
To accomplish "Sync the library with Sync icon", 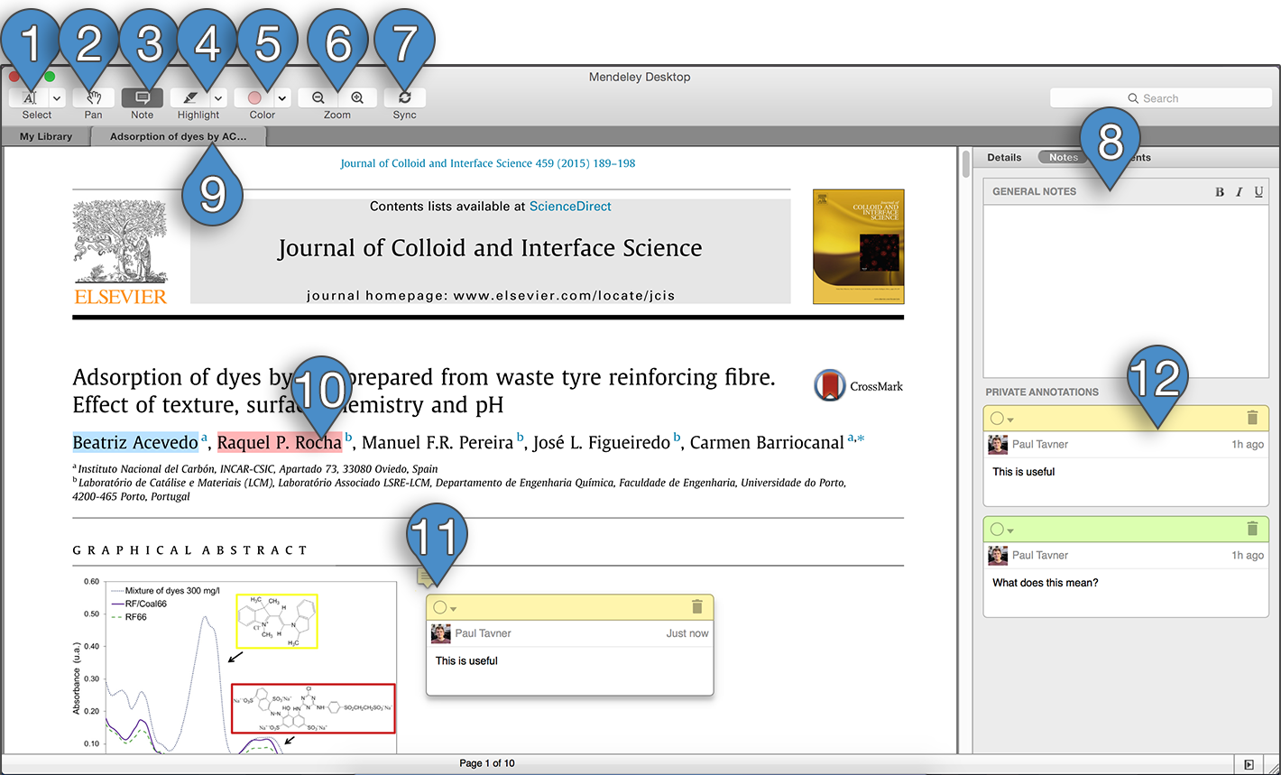I will point(404,98).
